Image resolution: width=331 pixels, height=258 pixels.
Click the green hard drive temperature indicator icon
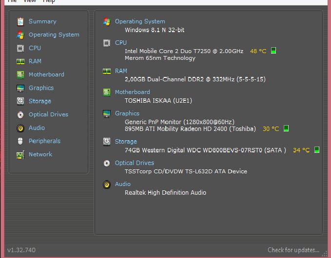coord(317,149)
